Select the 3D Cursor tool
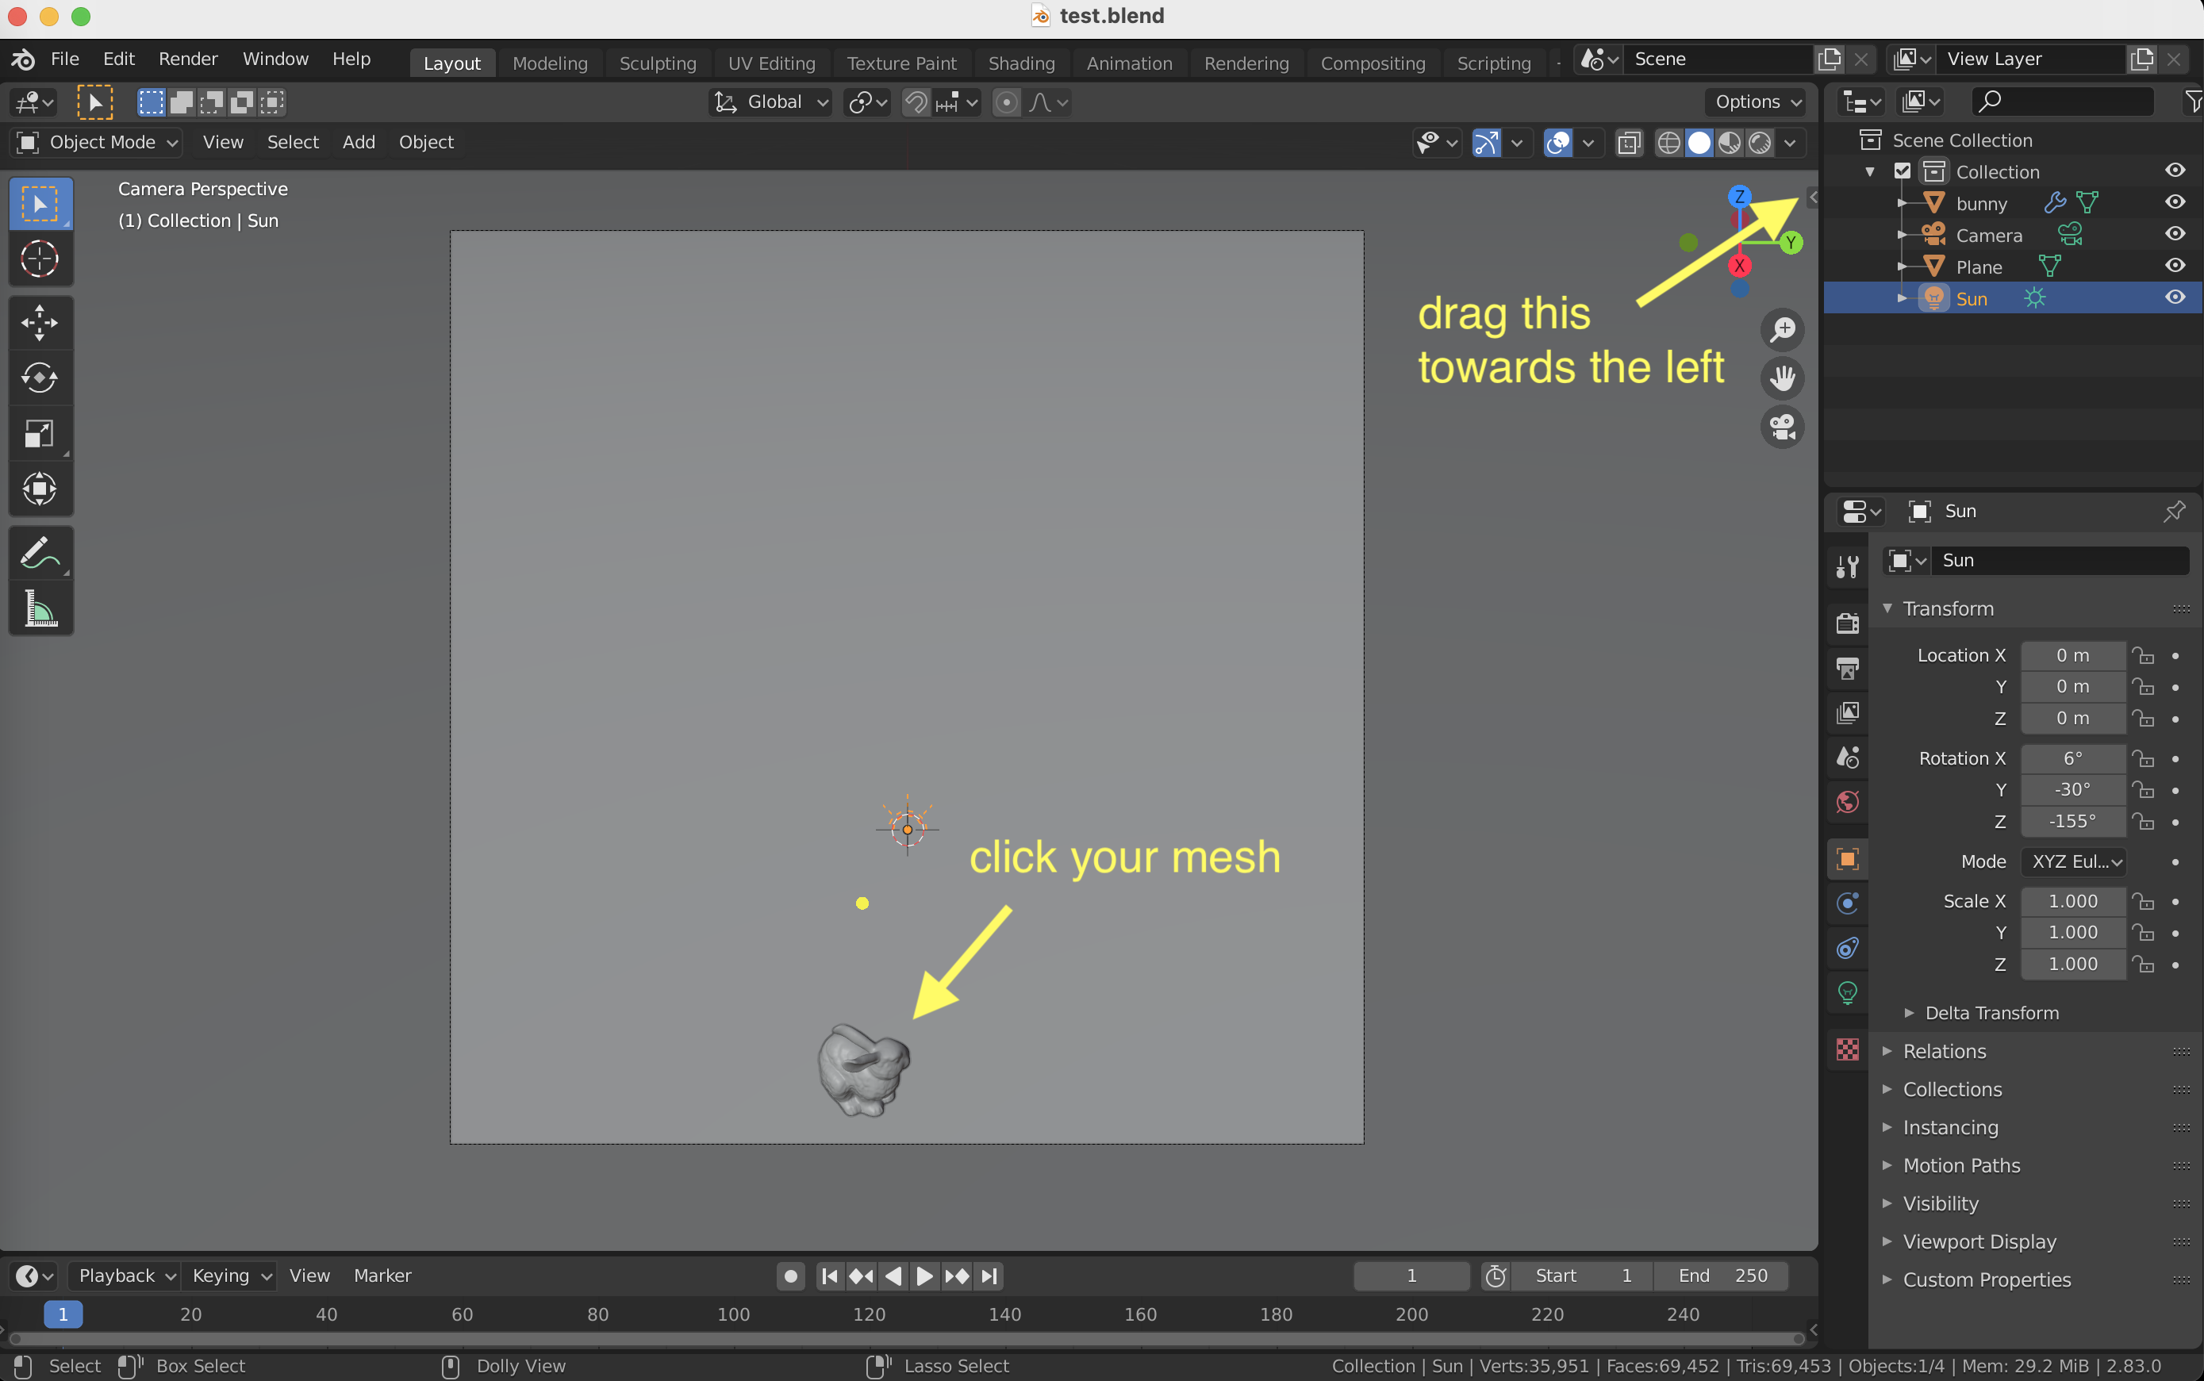 pyautogui.click(x=40, y=259)
